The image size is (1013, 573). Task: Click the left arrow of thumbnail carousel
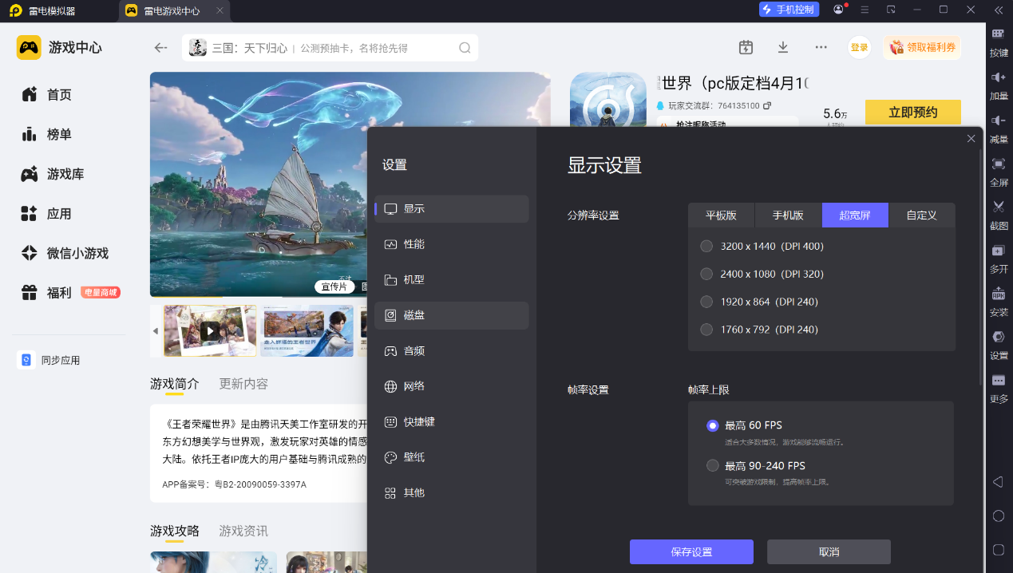tap(156, 330)
